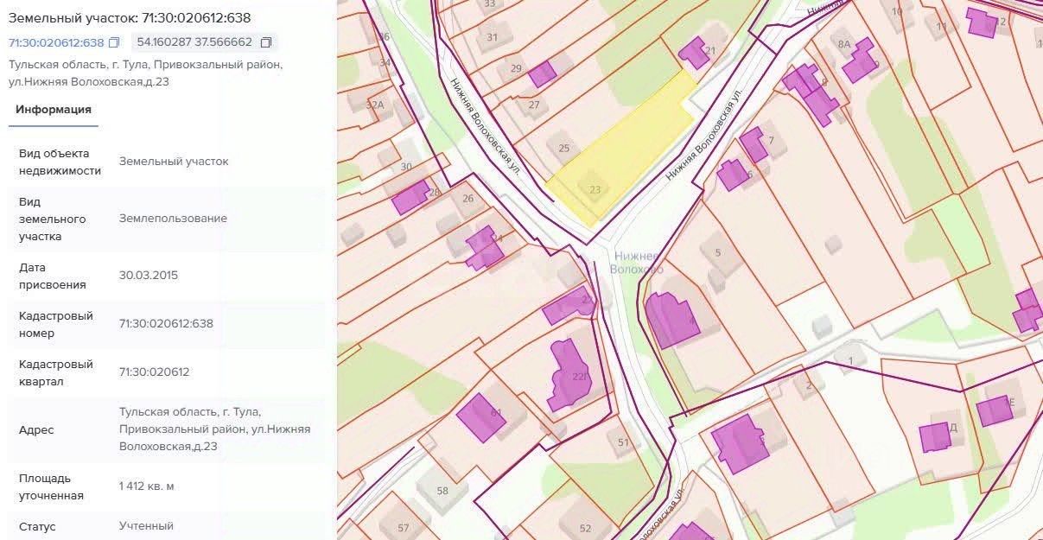
Task: Click the purple building beside house 29
Action: [542, 74]
